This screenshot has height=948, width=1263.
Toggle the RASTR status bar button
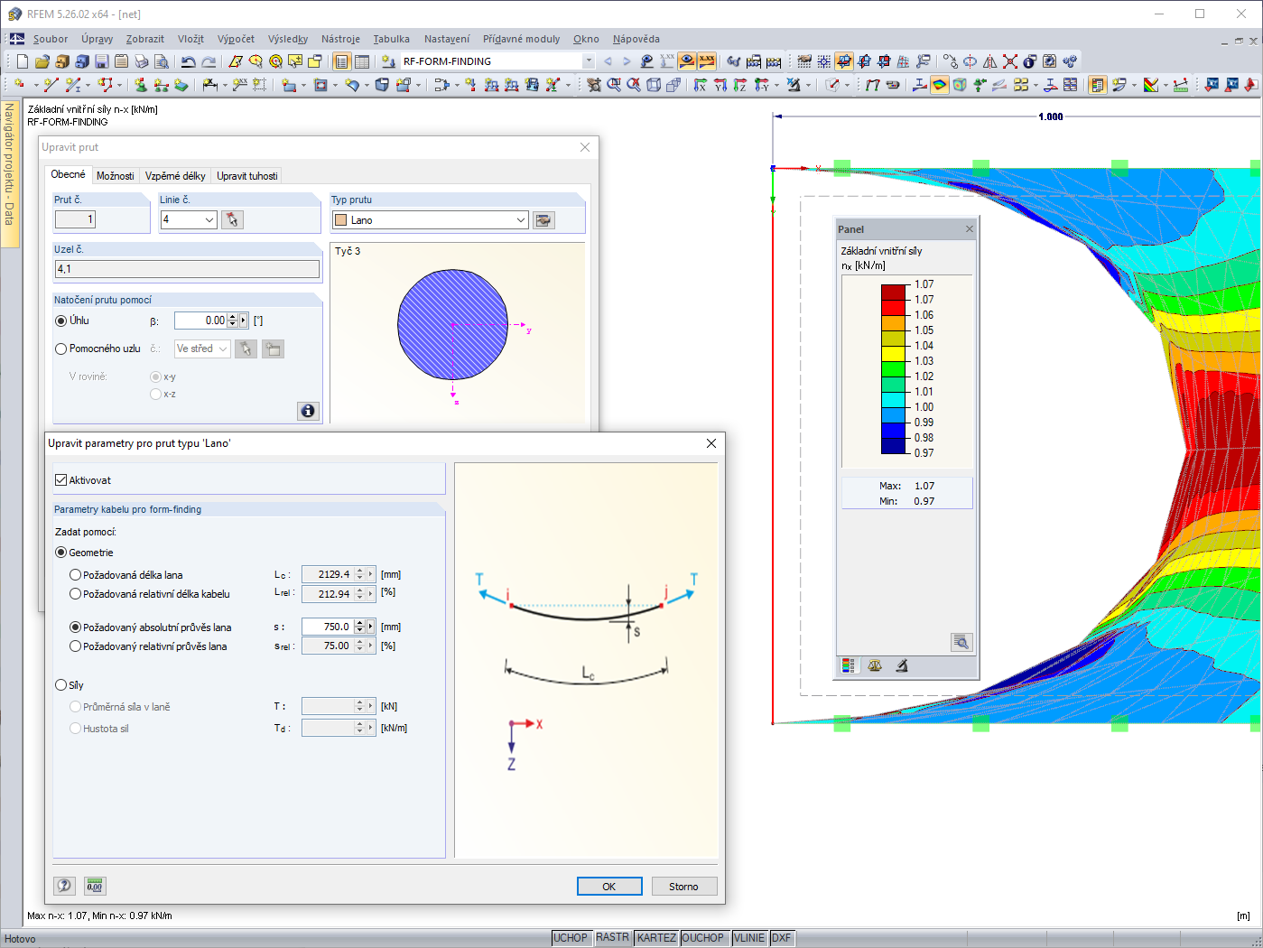pos(612,938)
